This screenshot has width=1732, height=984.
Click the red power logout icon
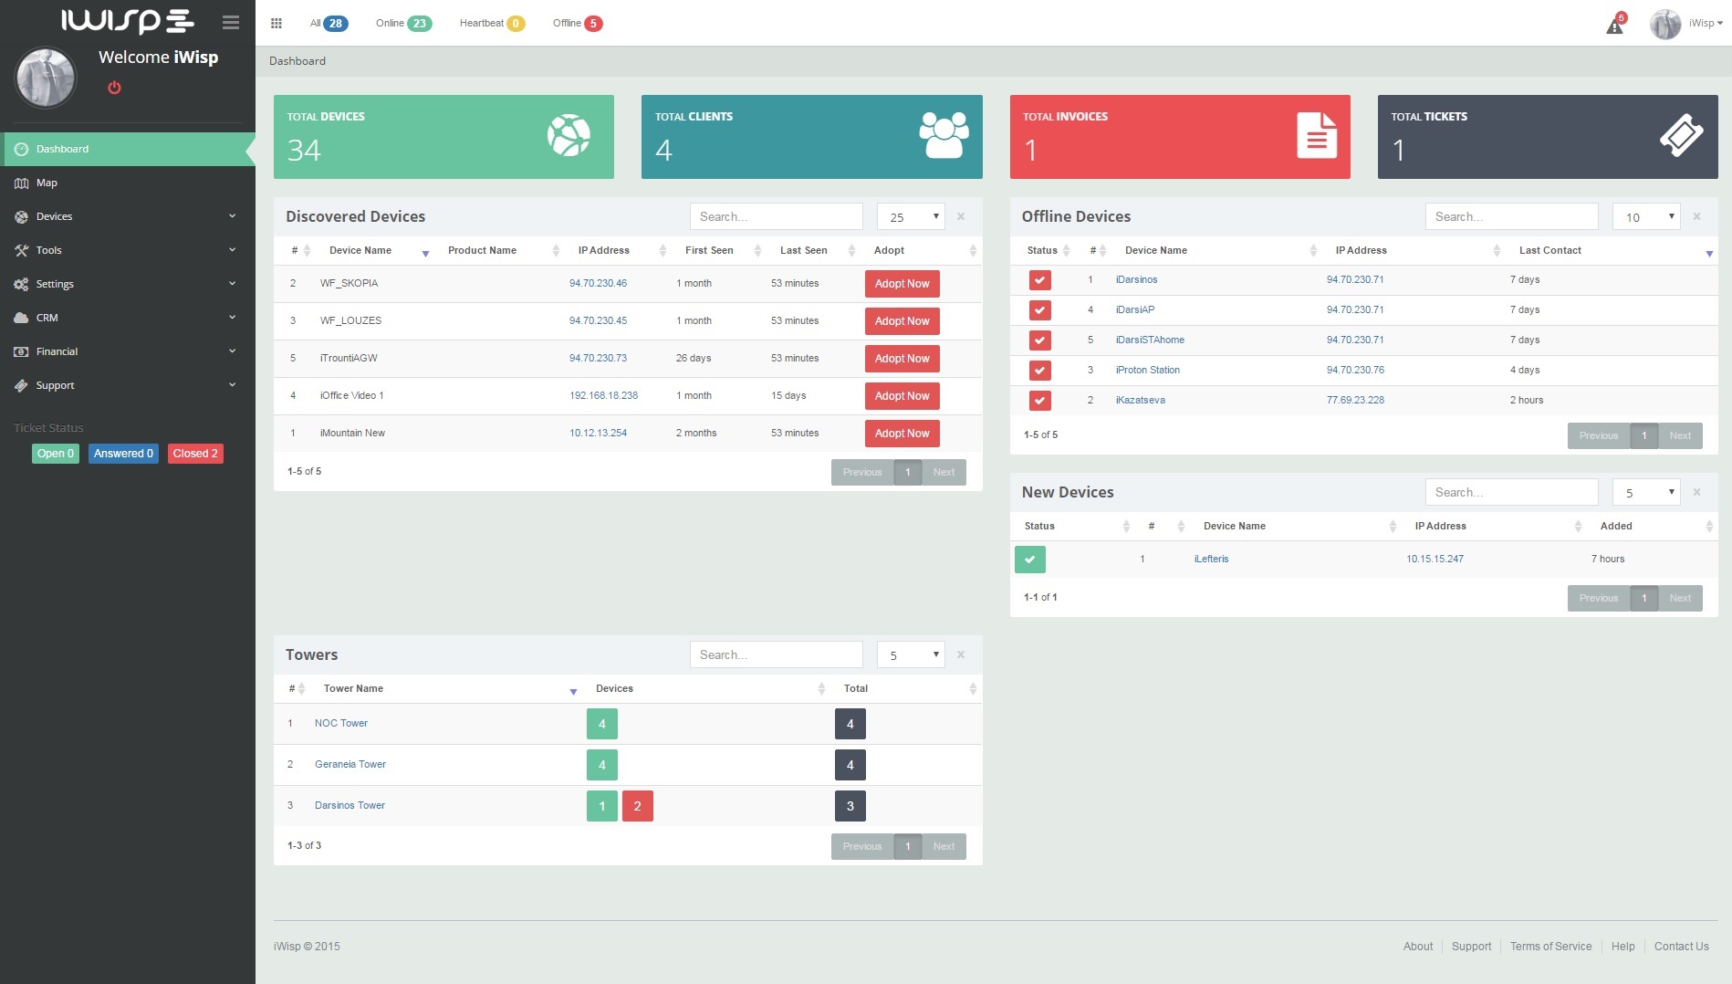114,88
